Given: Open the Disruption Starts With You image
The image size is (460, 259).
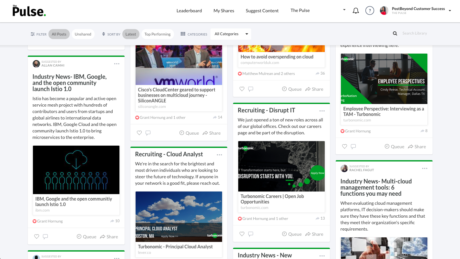Looking at the screenshot, I should coord(281,166).
